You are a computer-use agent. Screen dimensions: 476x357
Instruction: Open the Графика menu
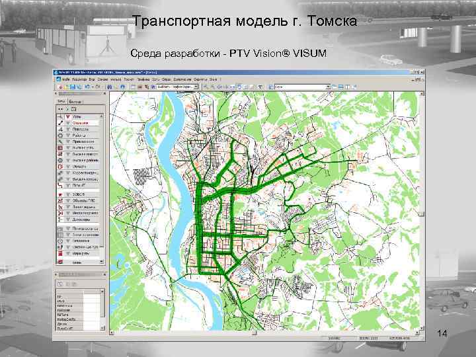[143, 79]
